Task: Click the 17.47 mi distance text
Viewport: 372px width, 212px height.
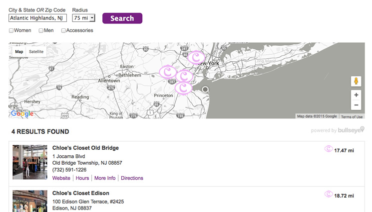Action: (344, 151)
